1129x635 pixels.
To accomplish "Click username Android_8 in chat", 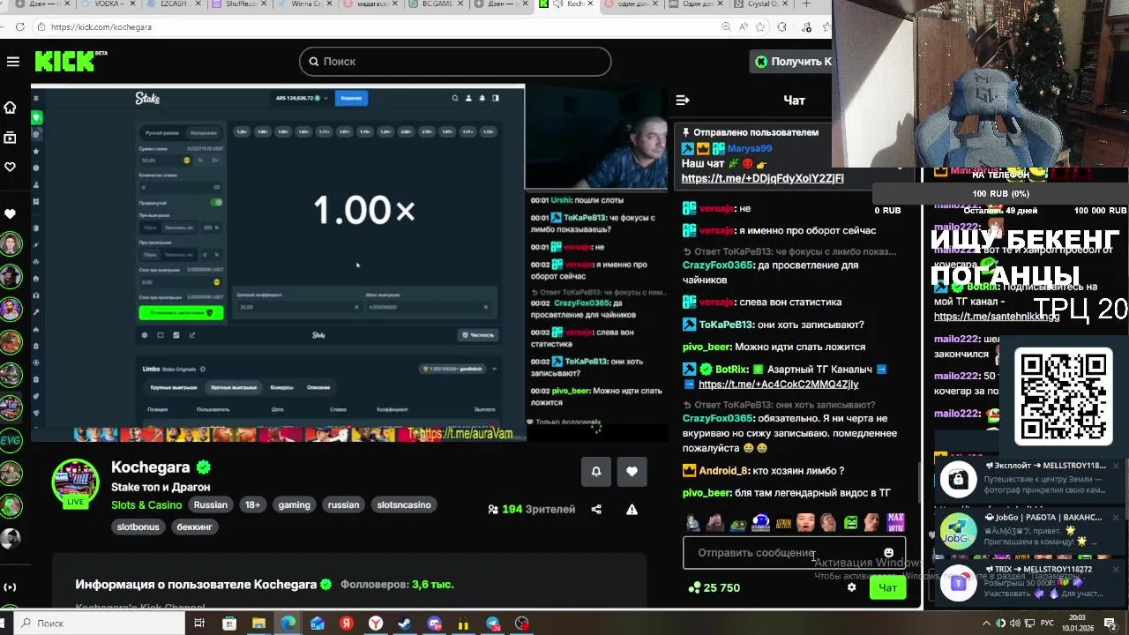I will pyautogui.click(x=724, y=472).
